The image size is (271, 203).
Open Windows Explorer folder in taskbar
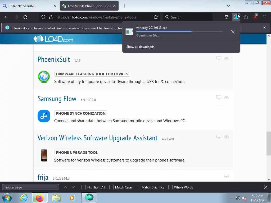[56, 198]
